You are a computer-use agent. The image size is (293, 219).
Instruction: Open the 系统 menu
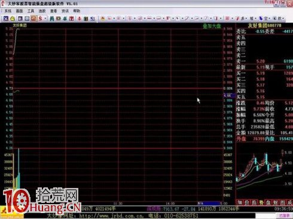click(x=8, y=11)
